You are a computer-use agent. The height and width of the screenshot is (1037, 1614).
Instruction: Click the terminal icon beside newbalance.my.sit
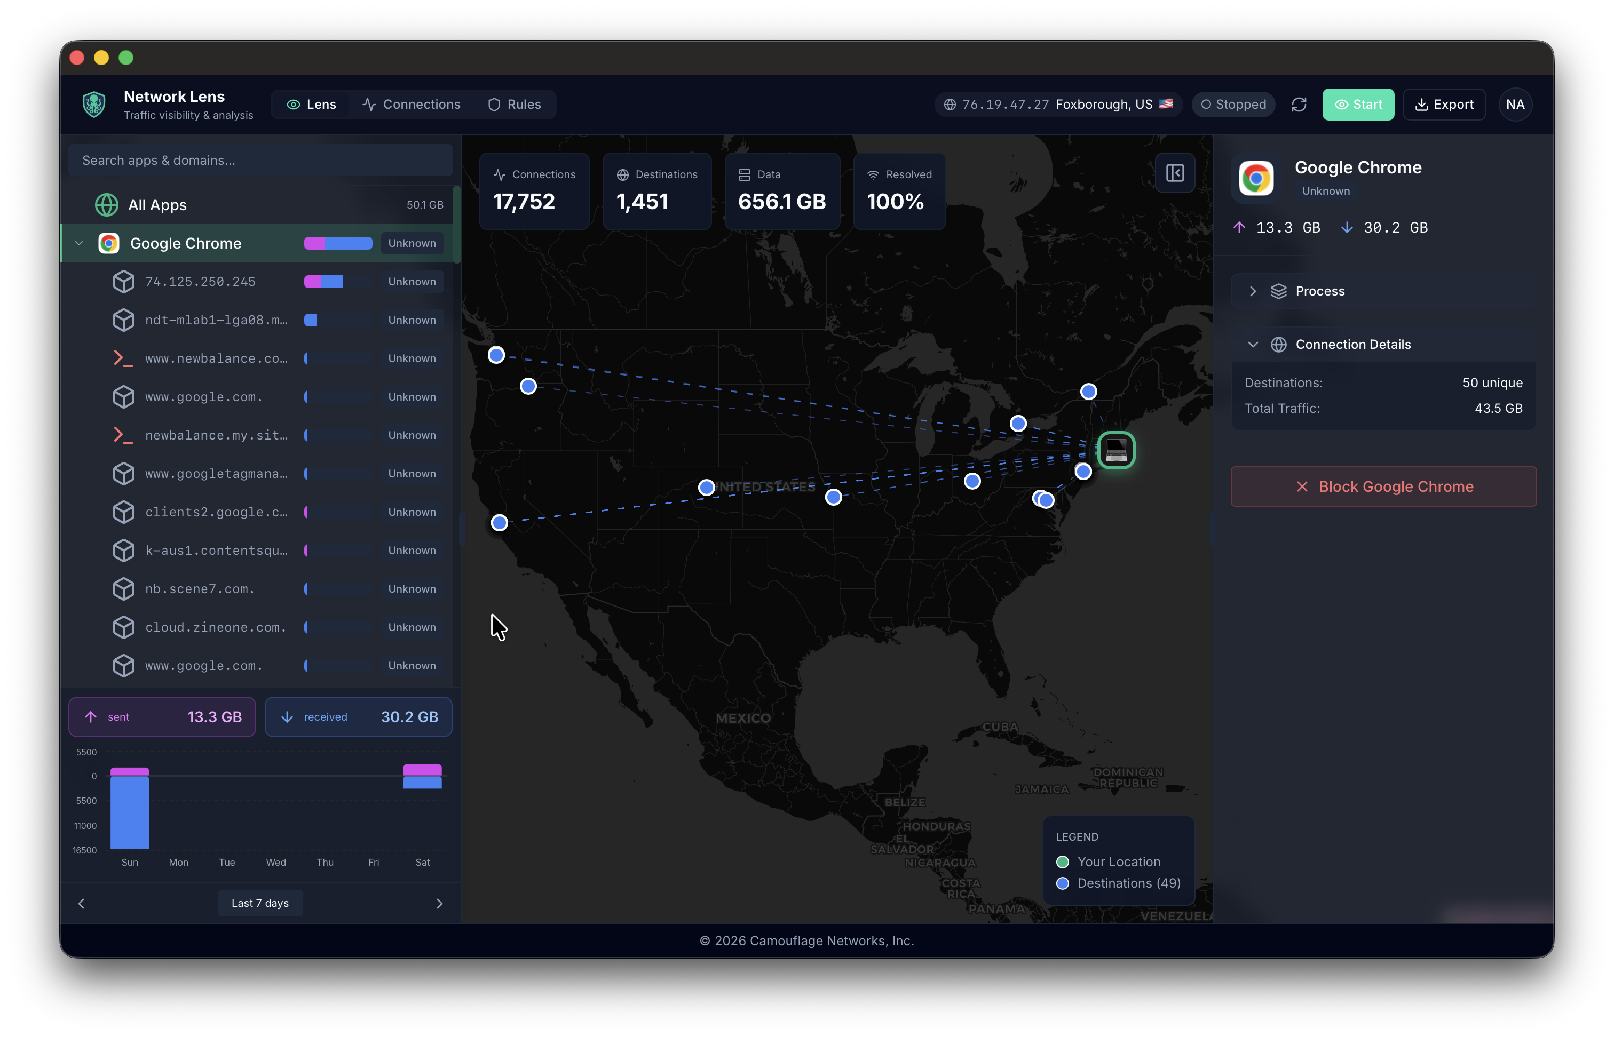(x=123, y=435)
